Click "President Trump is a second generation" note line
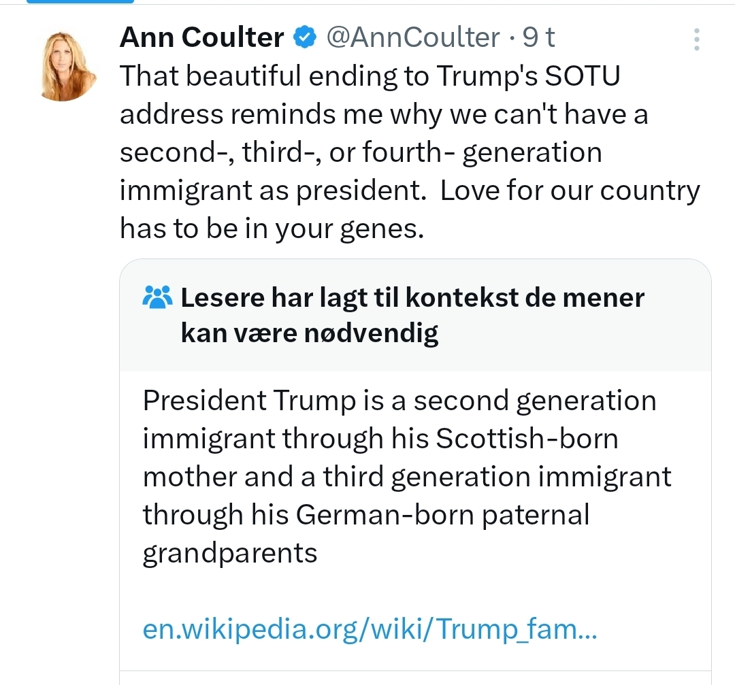The height and width of the screenshot is (685, 735). click(399, 401)
